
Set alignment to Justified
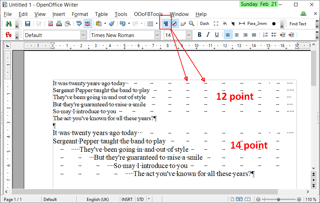254,35
